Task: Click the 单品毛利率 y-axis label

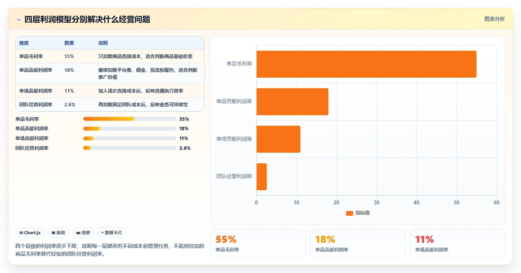Action: (239, 64)
